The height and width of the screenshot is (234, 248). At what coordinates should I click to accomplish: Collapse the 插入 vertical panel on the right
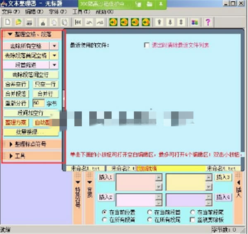238,198
